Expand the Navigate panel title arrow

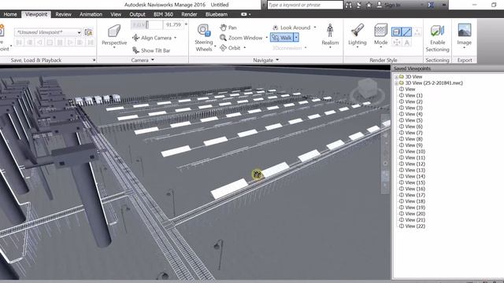point(277,60)
